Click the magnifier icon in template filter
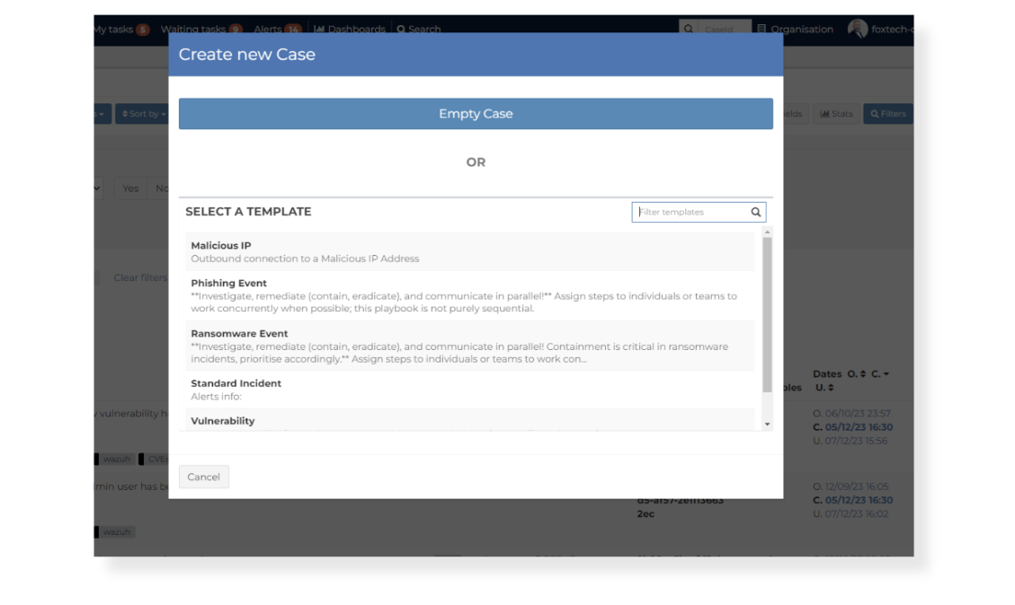 pos(756,213)
